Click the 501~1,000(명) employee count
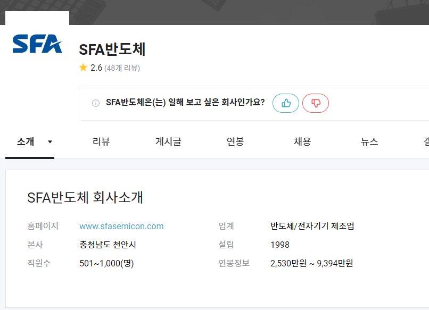 point(106,263)
